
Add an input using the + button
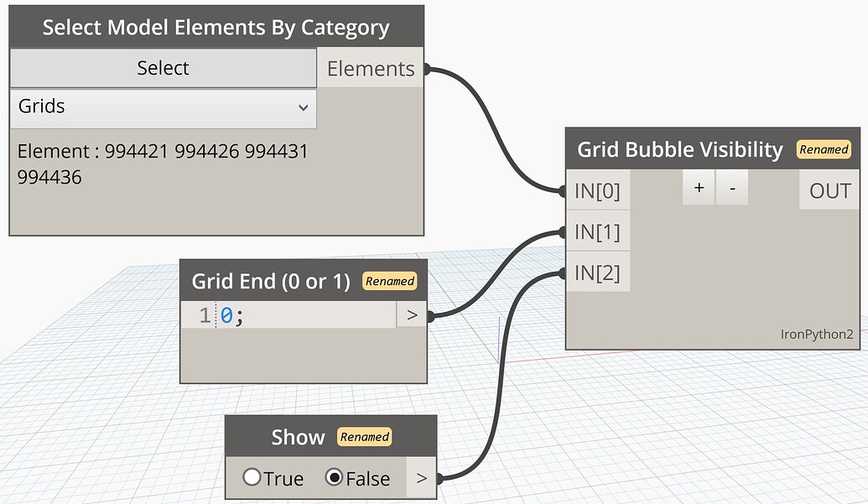tap(699, 187)
